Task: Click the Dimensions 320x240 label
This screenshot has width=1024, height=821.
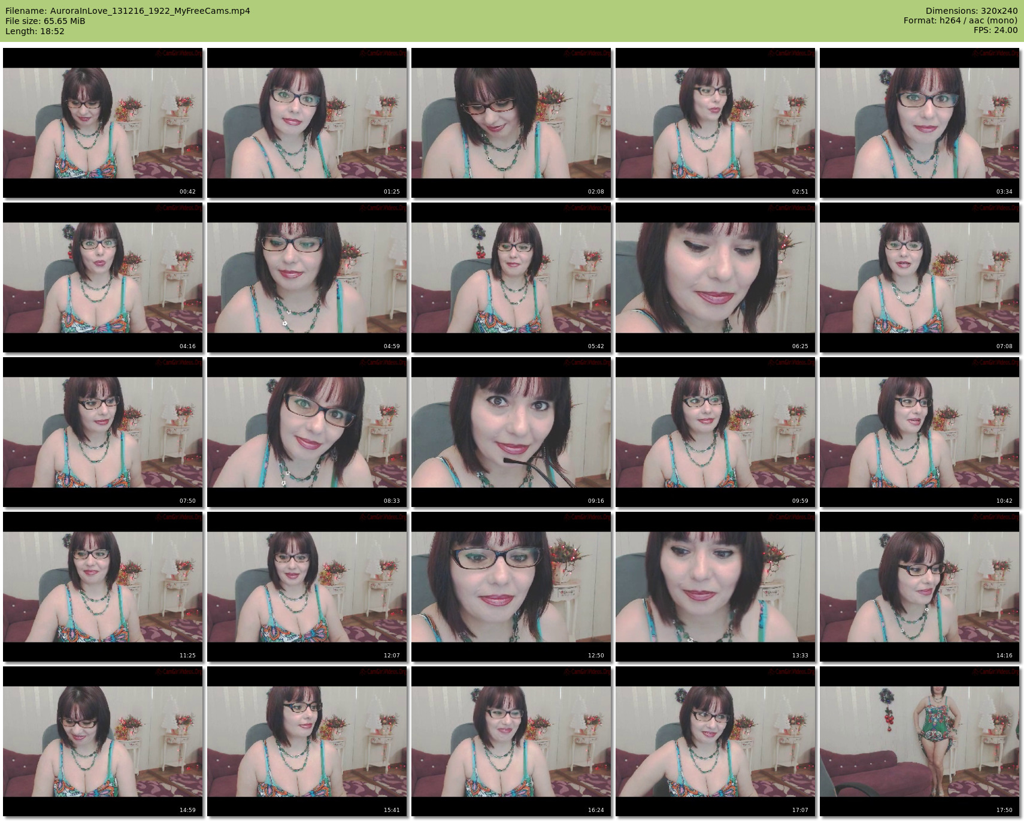Action: point(971,11)
